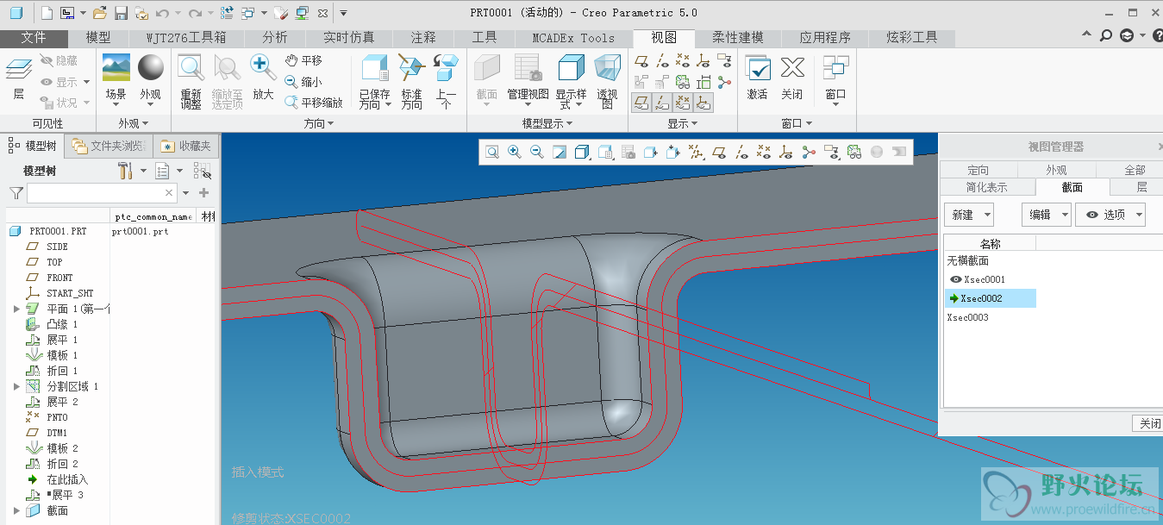
Task: Toggle point display in the ribbon Display group
Action: click(683, 60)
